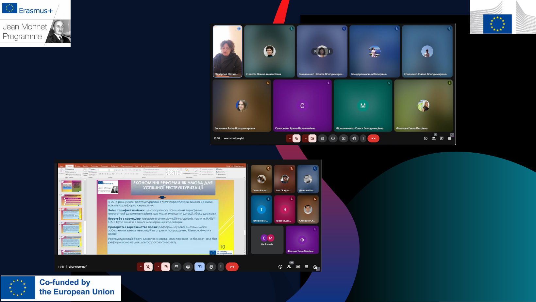Switch to PowerPoint Вид ribbon tab
536x302 pixels.
click(137, 166)
